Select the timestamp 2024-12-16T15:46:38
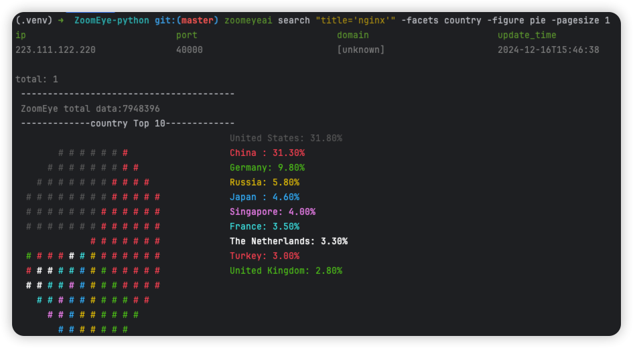 point(548,50)
